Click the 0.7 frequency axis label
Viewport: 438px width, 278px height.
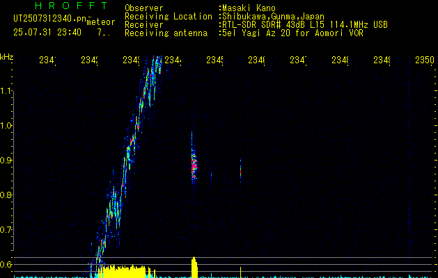point(7,230)
